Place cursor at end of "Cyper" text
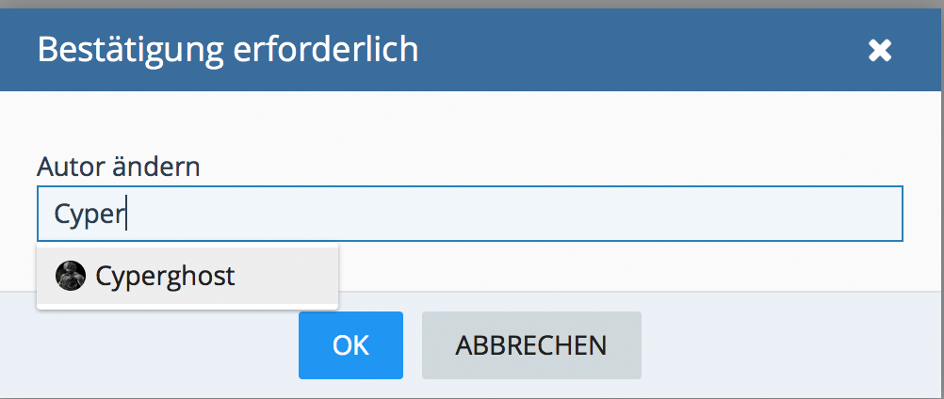This screenshot has width=944, height=399. [x=125, y=215]
